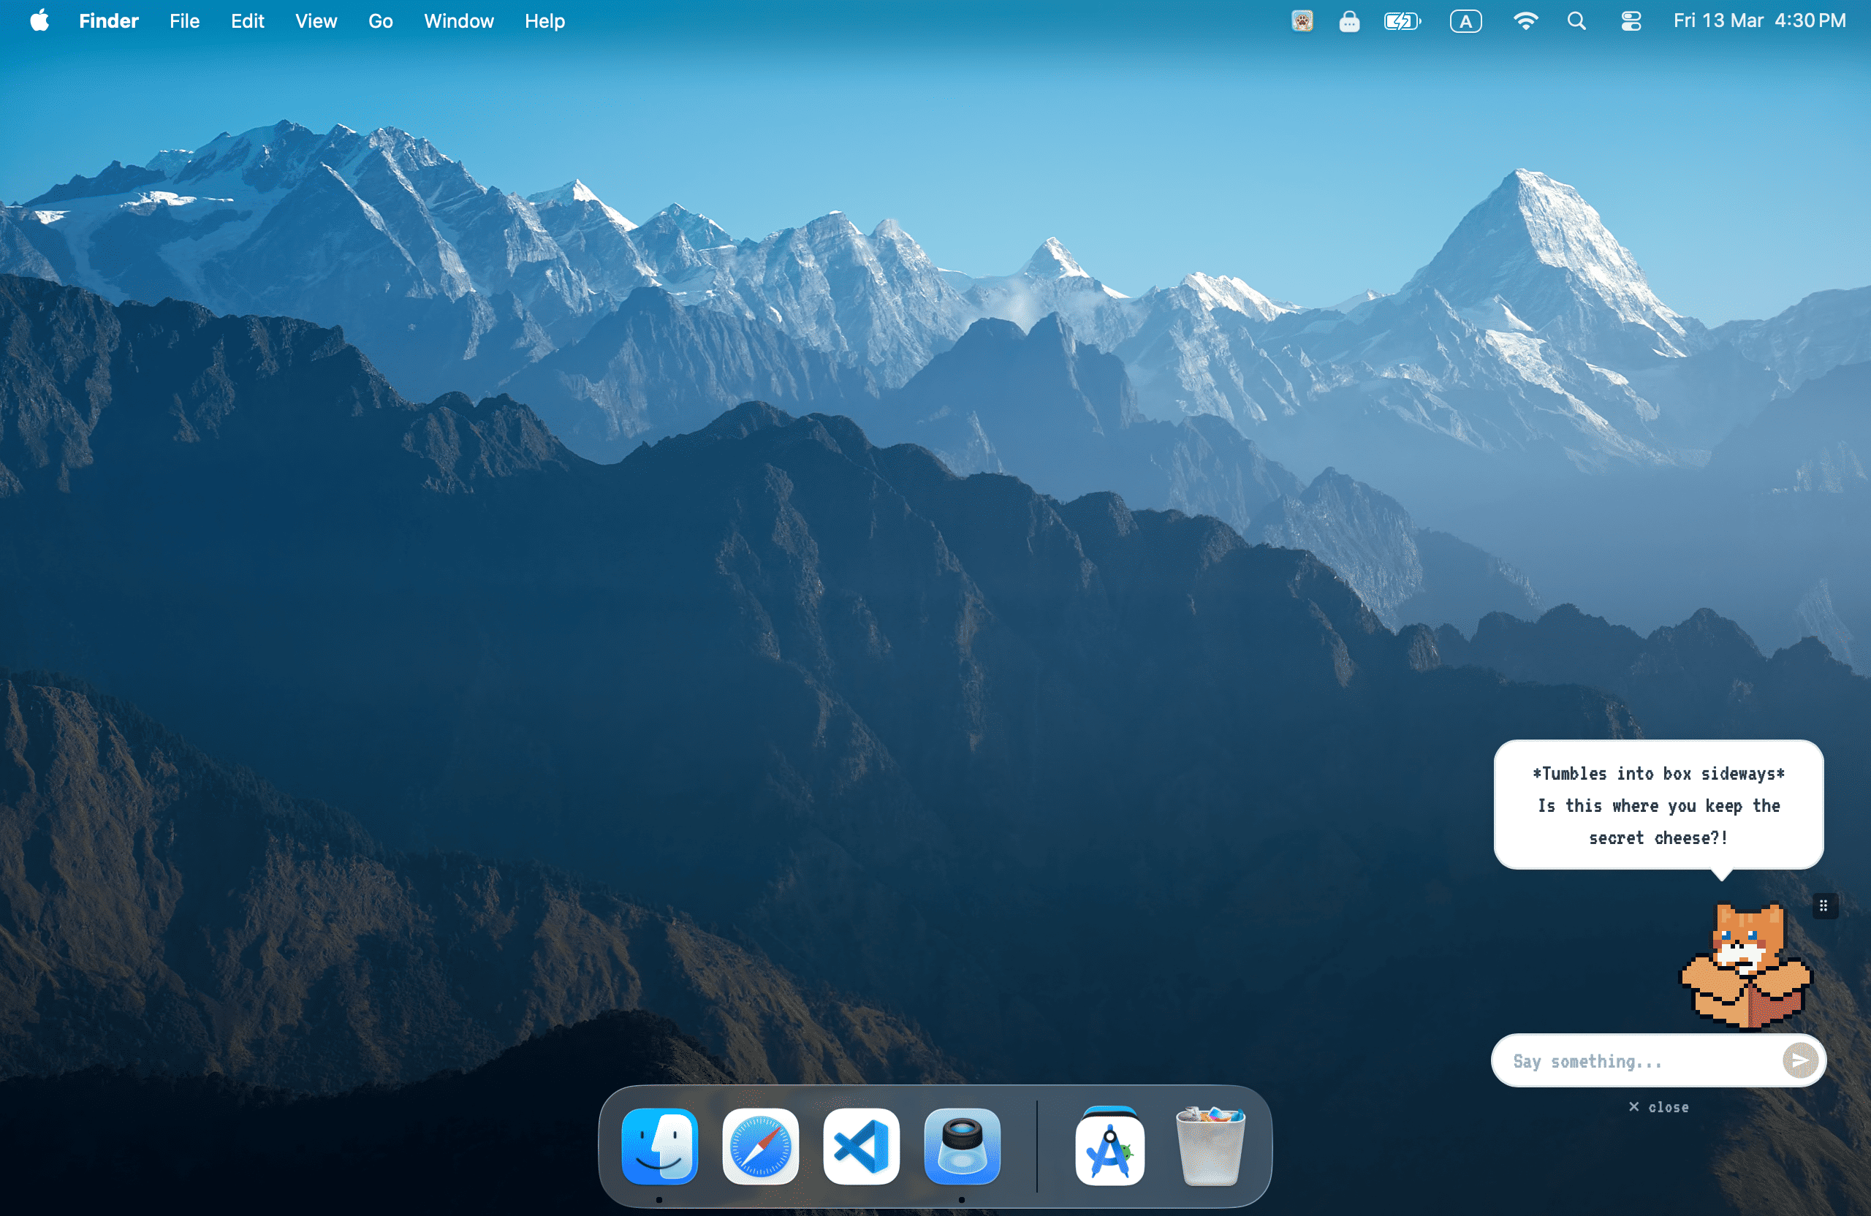Open Spotlight search magnifier

(x=1576, y=21)
